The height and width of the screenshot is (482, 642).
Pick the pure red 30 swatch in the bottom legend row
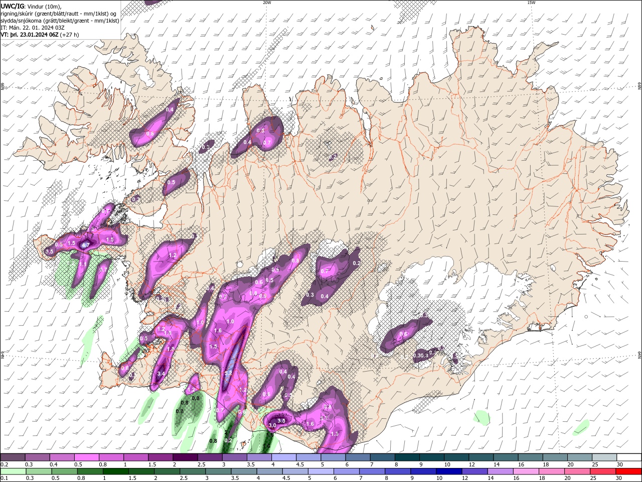click(629, 471)
